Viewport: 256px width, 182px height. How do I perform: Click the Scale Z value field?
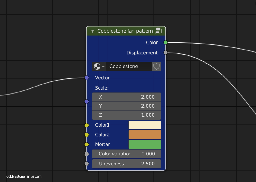pos(127,115)
